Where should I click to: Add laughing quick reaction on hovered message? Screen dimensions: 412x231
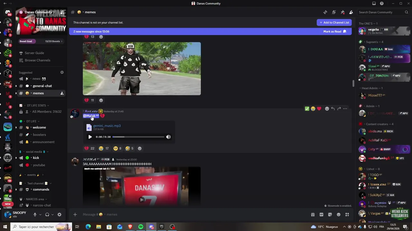pyautogui.click(x=313, y=109)
